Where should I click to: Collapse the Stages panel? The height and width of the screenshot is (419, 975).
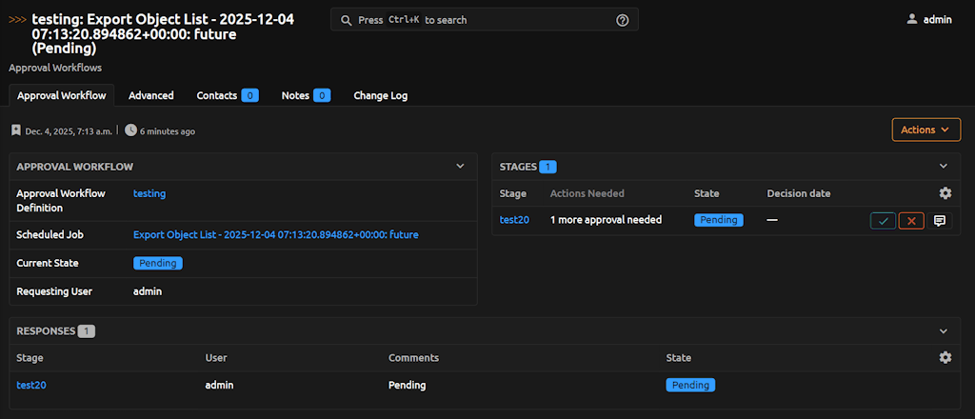(x=944, y=167)
